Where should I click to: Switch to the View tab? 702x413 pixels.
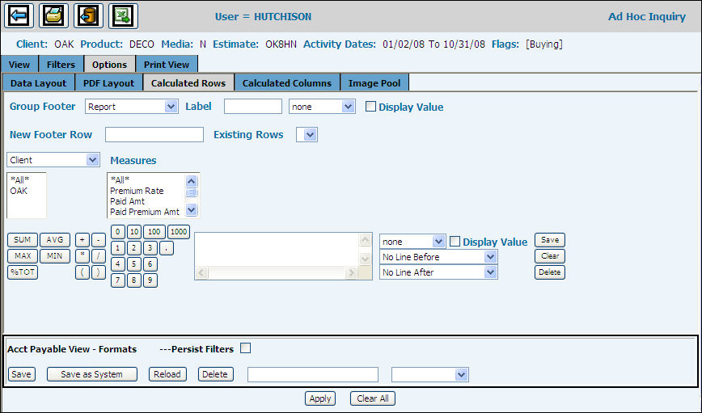tap(19, 65)
